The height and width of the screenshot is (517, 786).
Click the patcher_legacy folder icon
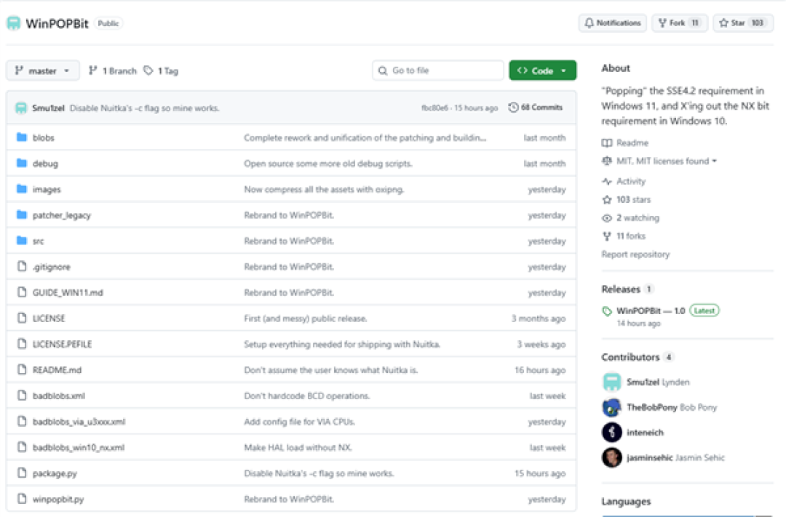22,215
